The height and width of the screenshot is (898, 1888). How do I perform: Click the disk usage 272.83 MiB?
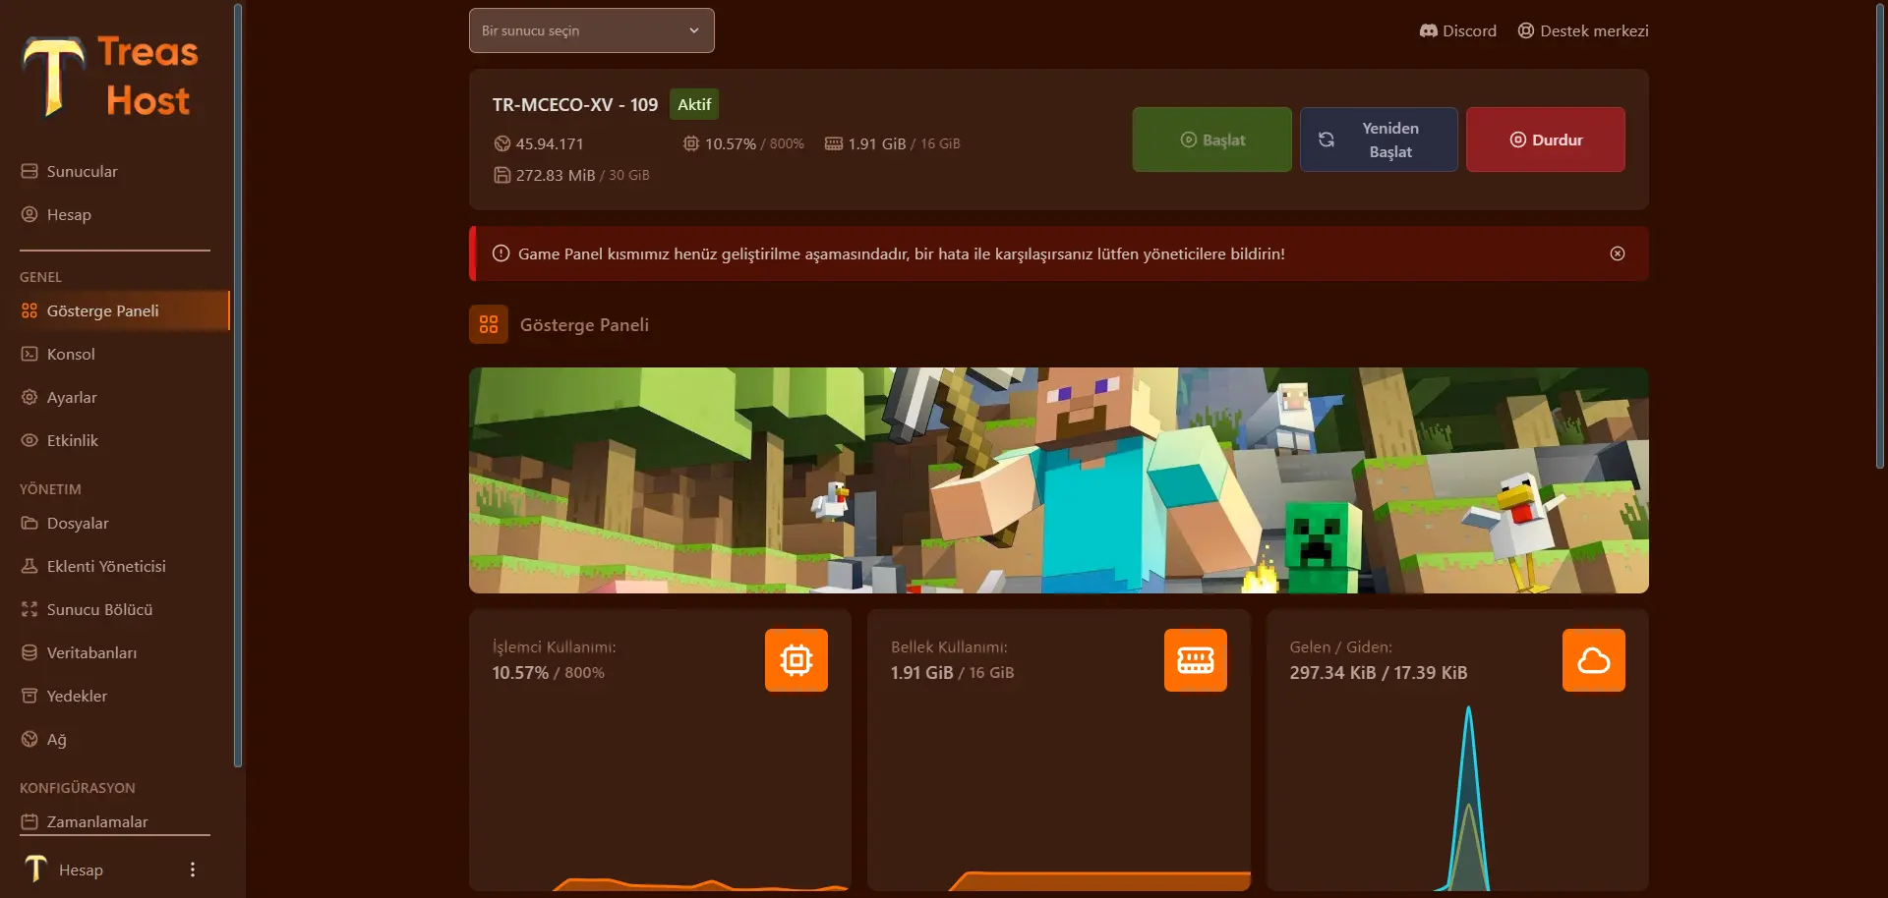556,175
